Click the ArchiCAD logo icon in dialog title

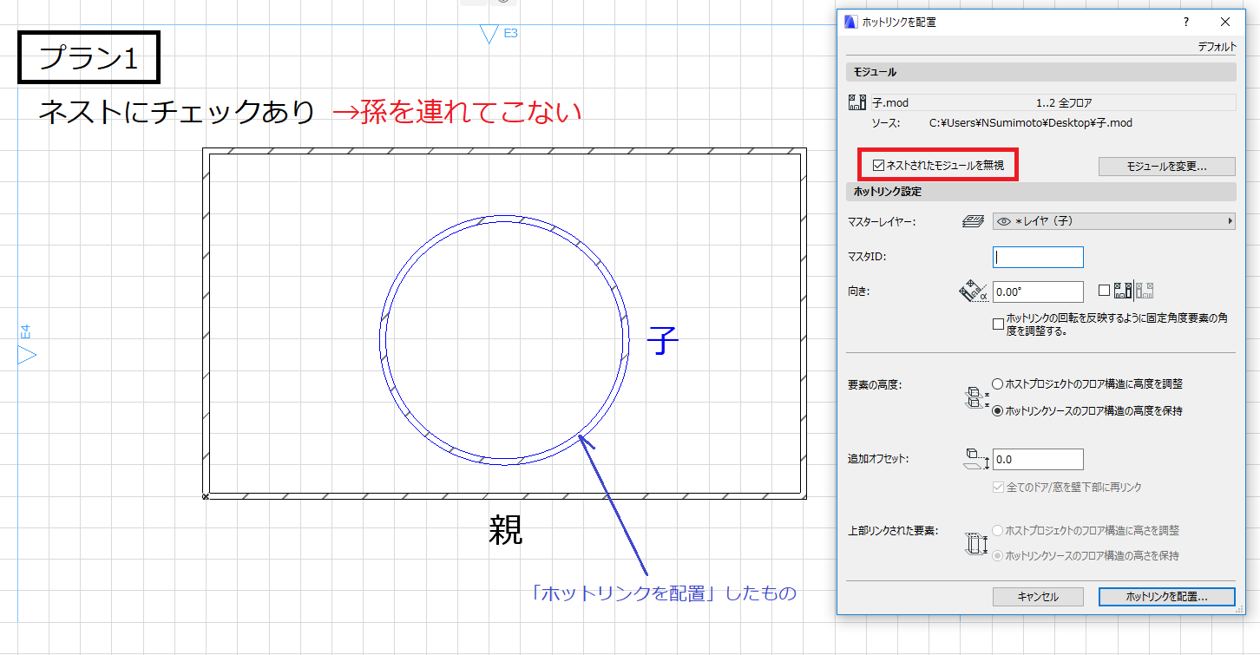[850, 22]
